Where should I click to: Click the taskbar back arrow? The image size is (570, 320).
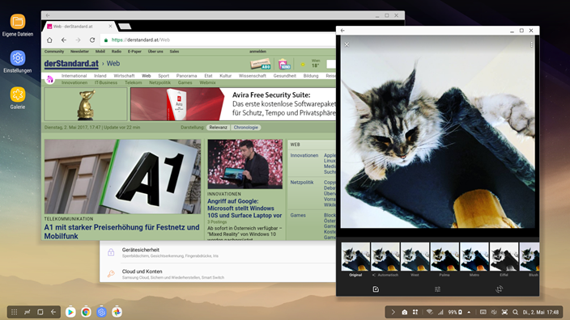(53, 312)
